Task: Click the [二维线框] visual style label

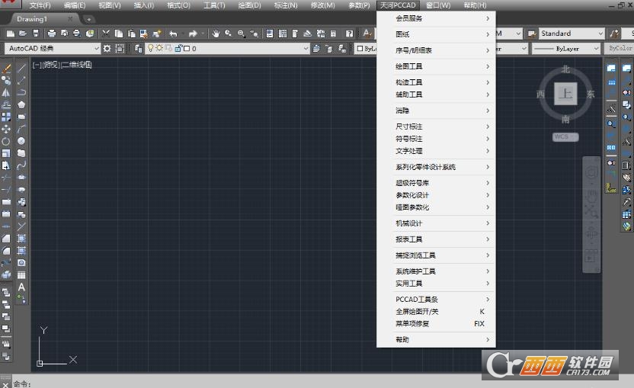Action: 77,65
